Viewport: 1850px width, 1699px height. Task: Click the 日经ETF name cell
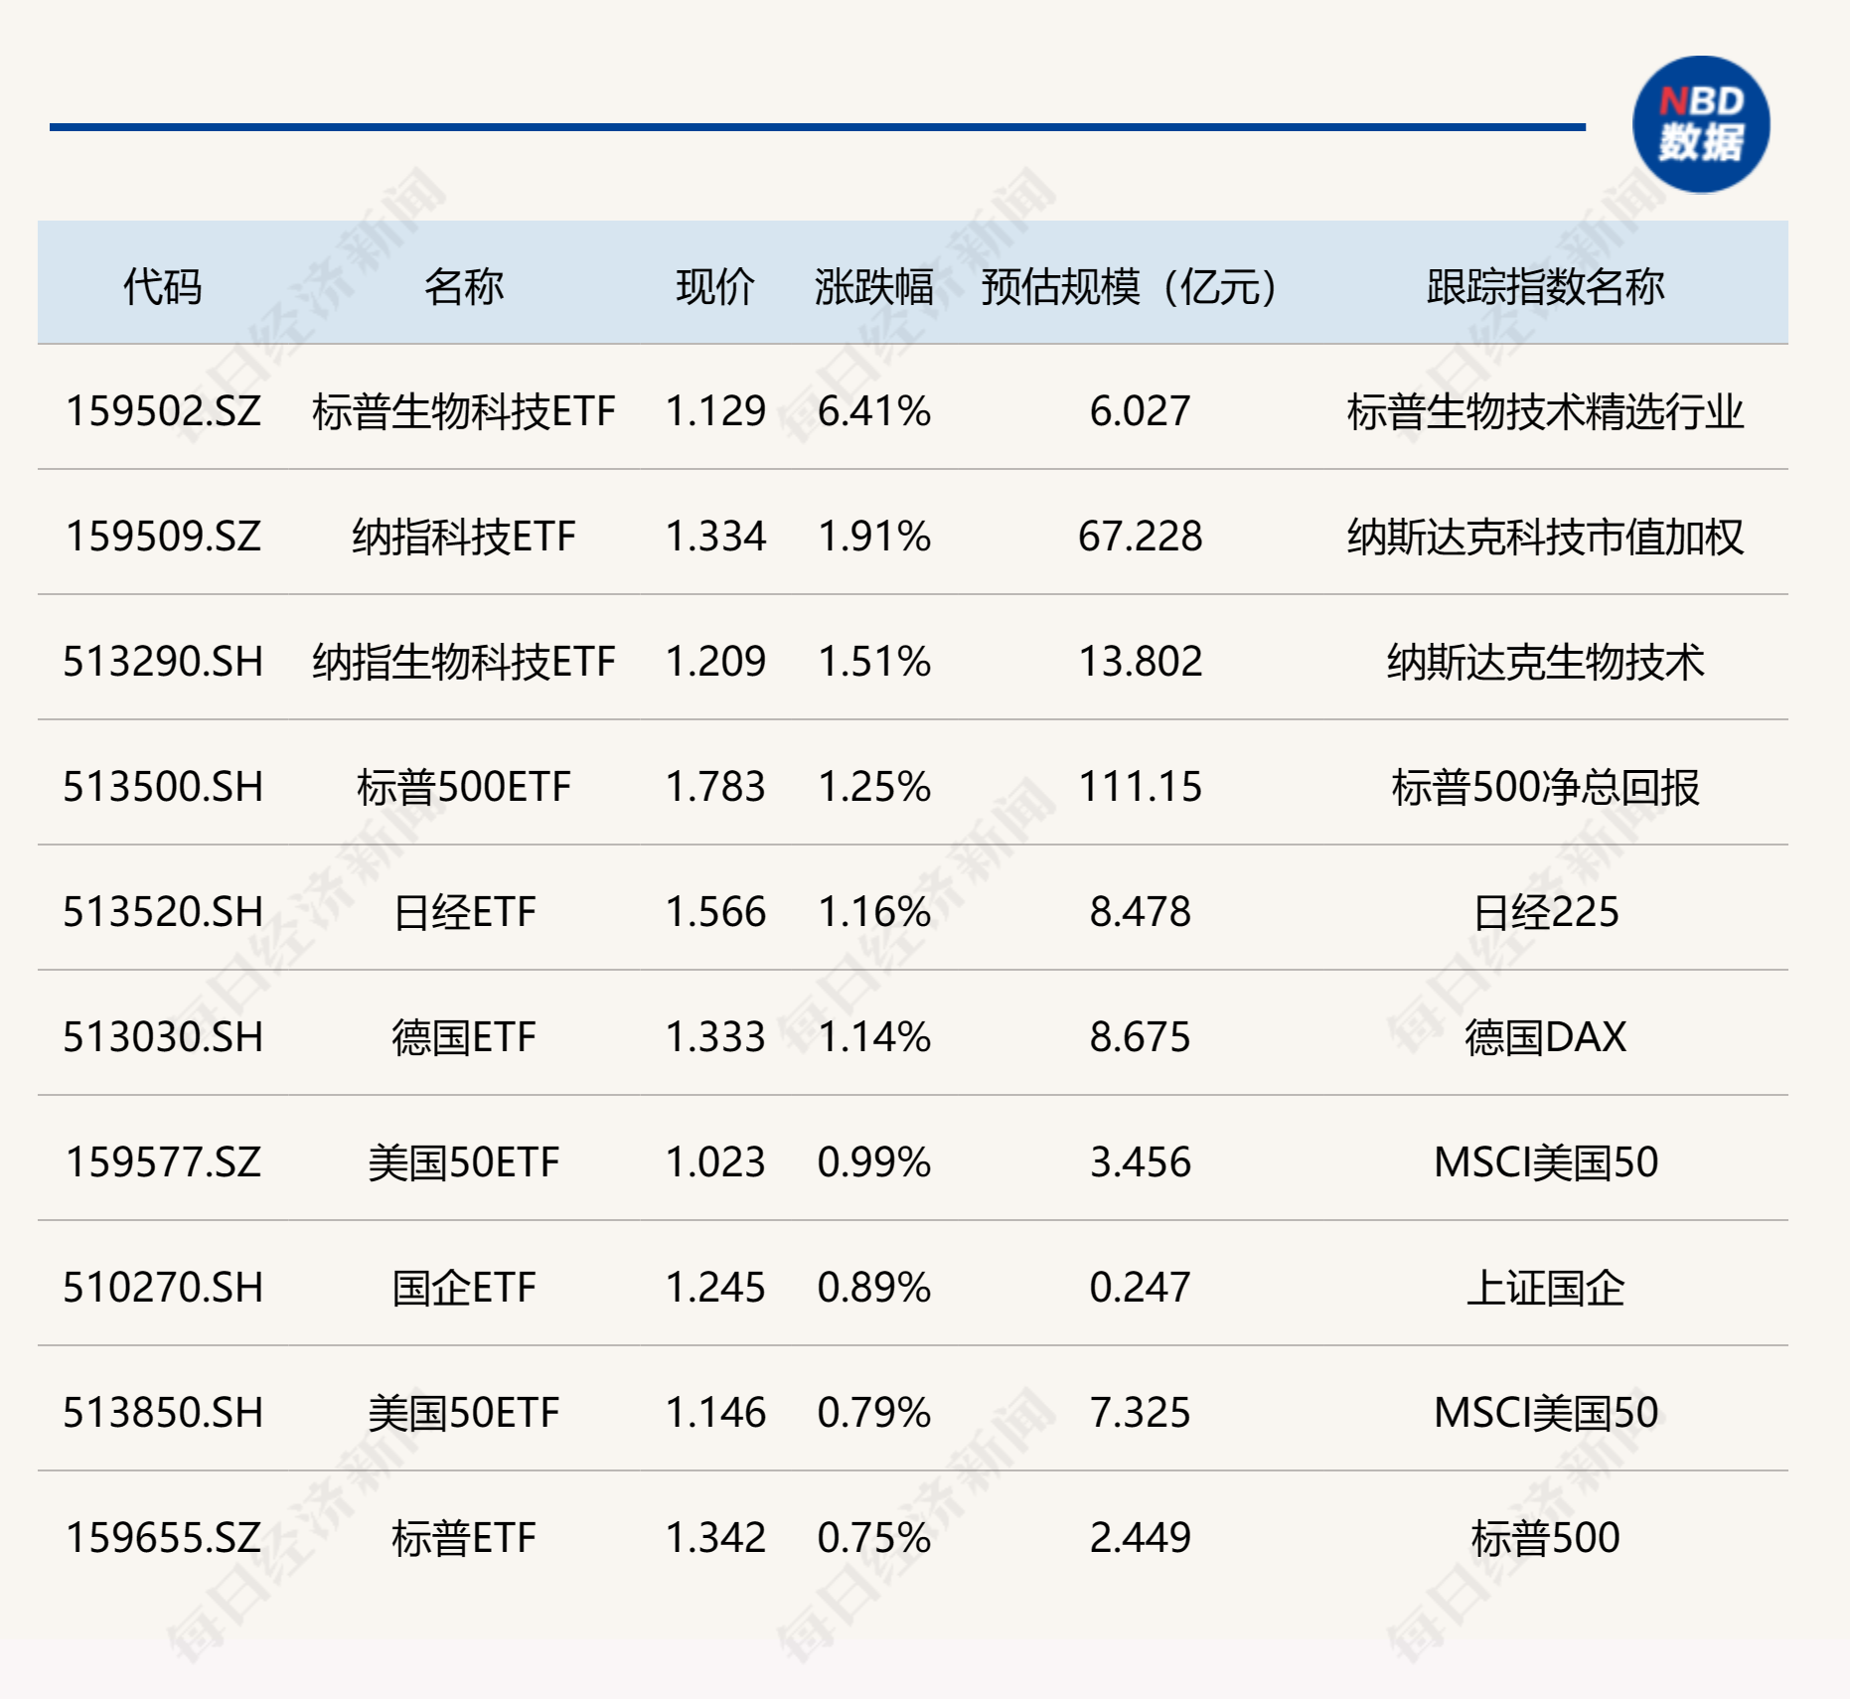pos(464,912)
